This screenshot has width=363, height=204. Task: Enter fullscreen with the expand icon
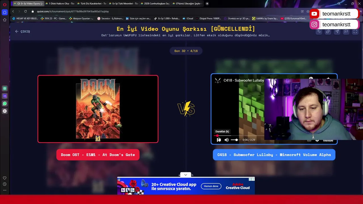[355, 32]
